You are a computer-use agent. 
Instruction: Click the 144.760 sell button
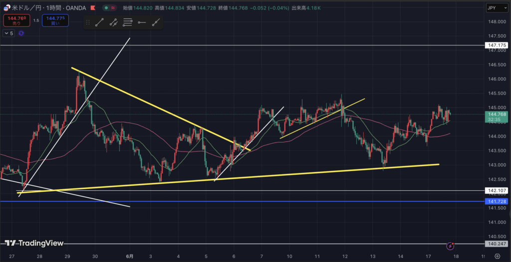pos(17,20)
